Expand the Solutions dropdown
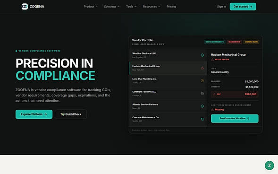This screenshot has width=278, height=174. click(x=112, y=7)
